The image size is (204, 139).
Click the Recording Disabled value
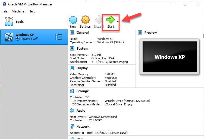(110, 85)
